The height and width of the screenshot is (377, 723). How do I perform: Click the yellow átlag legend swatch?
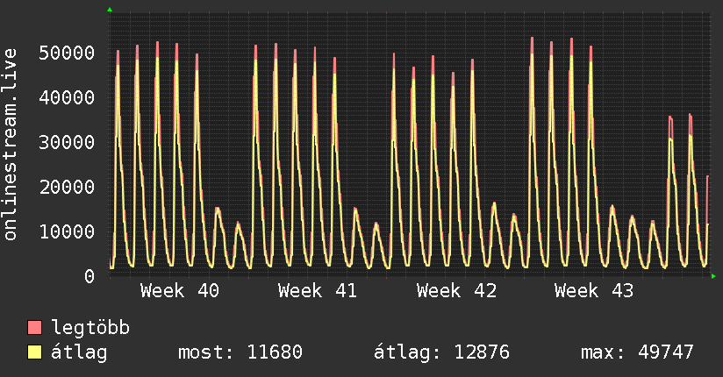pos(34,352)
